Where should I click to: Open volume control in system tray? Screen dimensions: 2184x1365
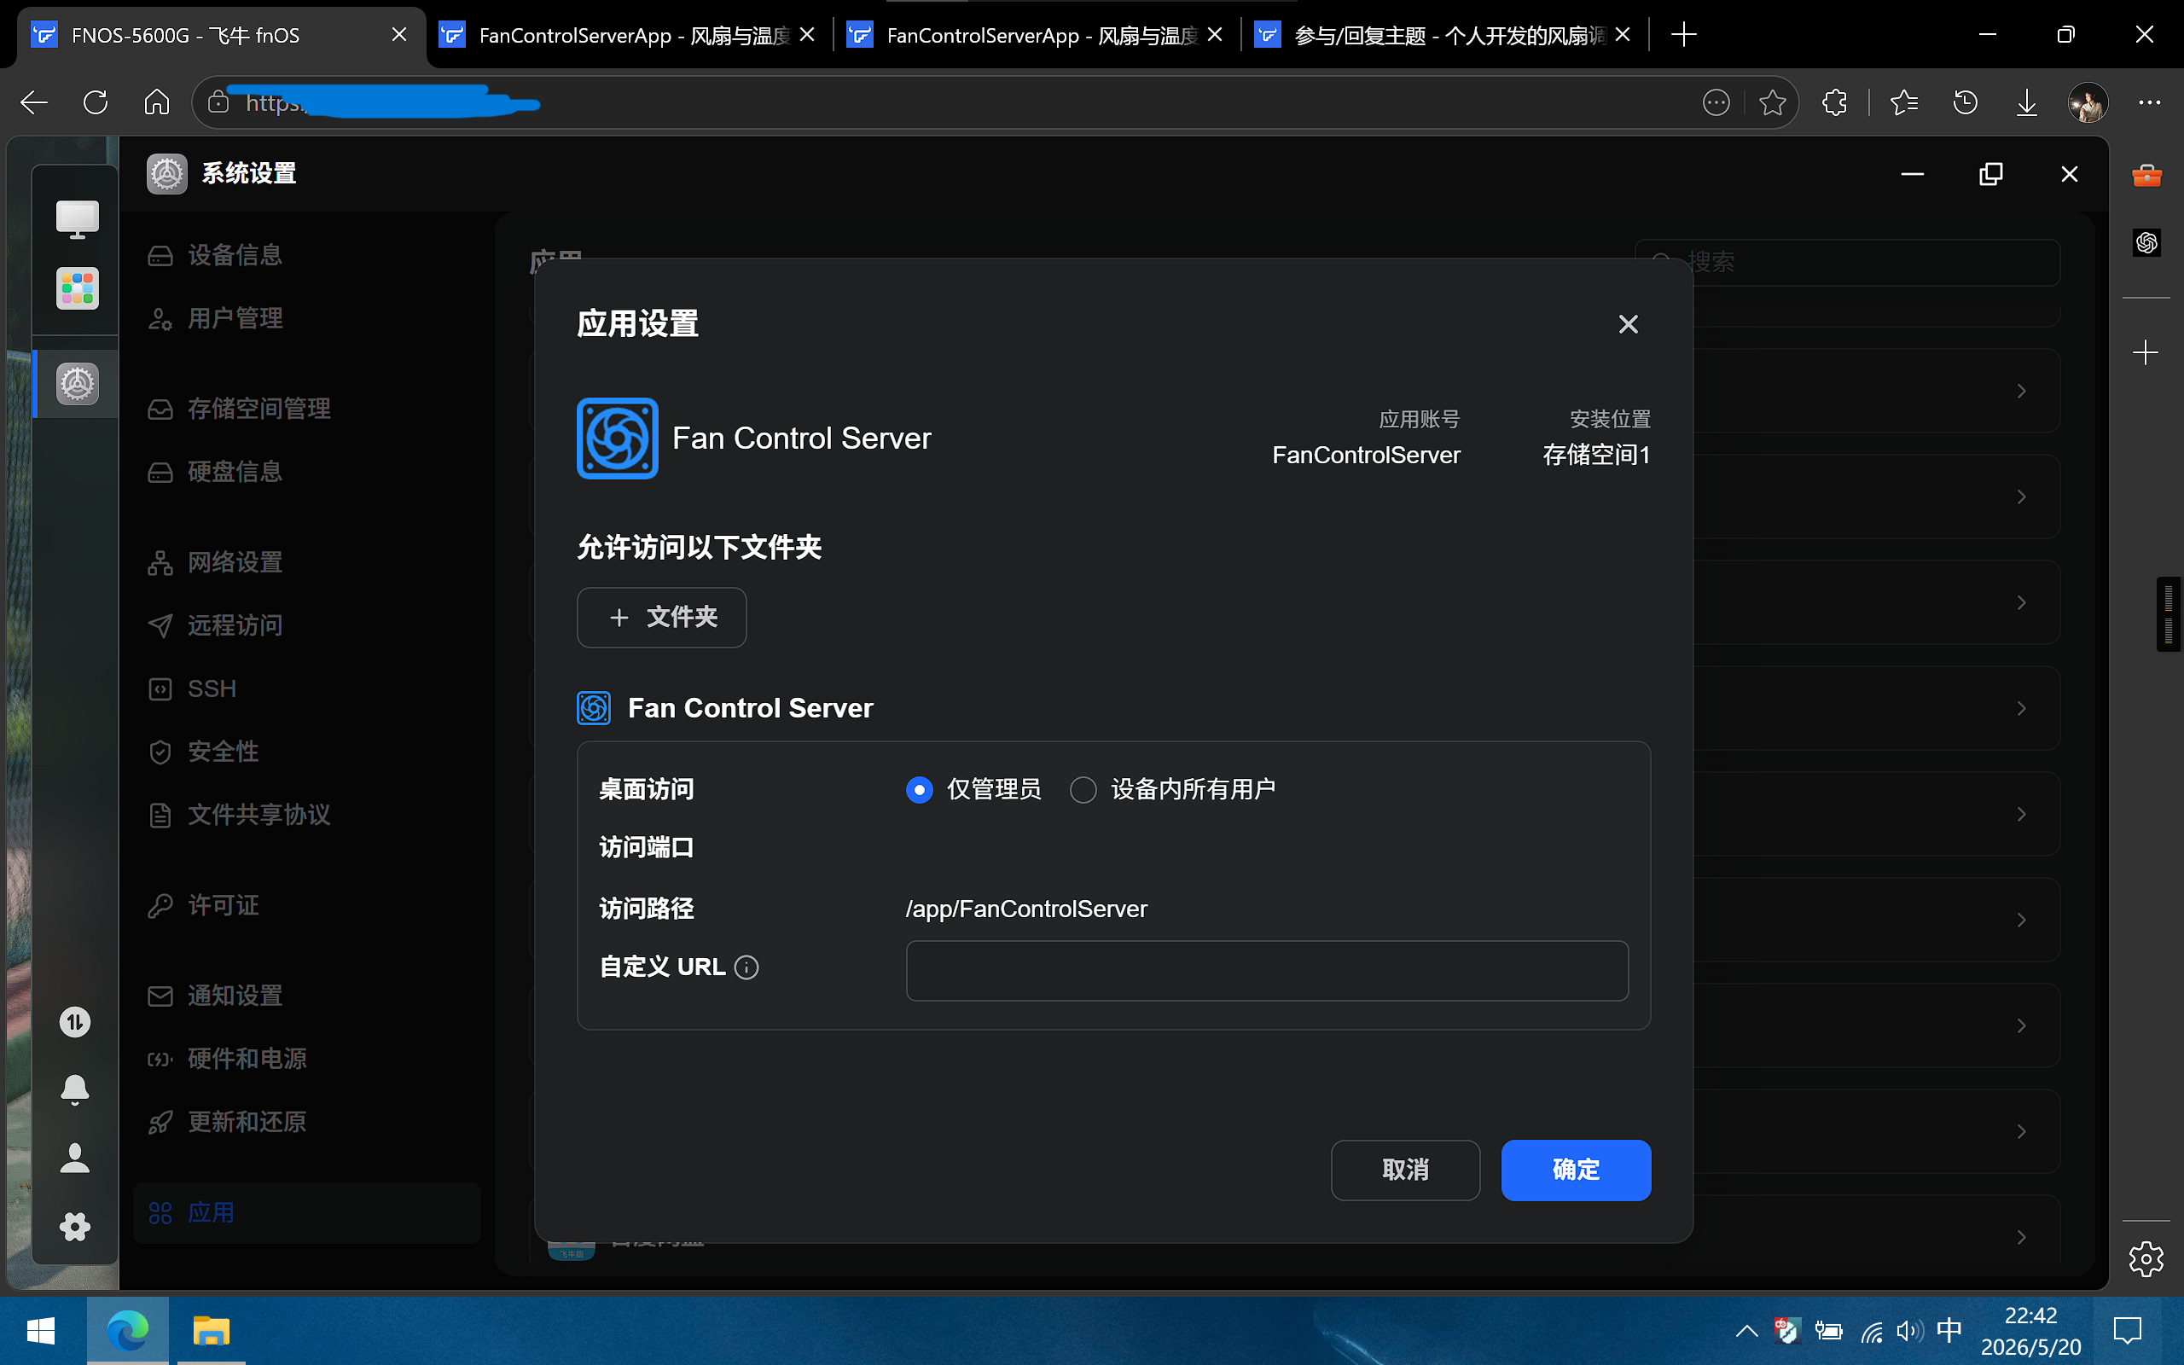tap(1909, 1331)
